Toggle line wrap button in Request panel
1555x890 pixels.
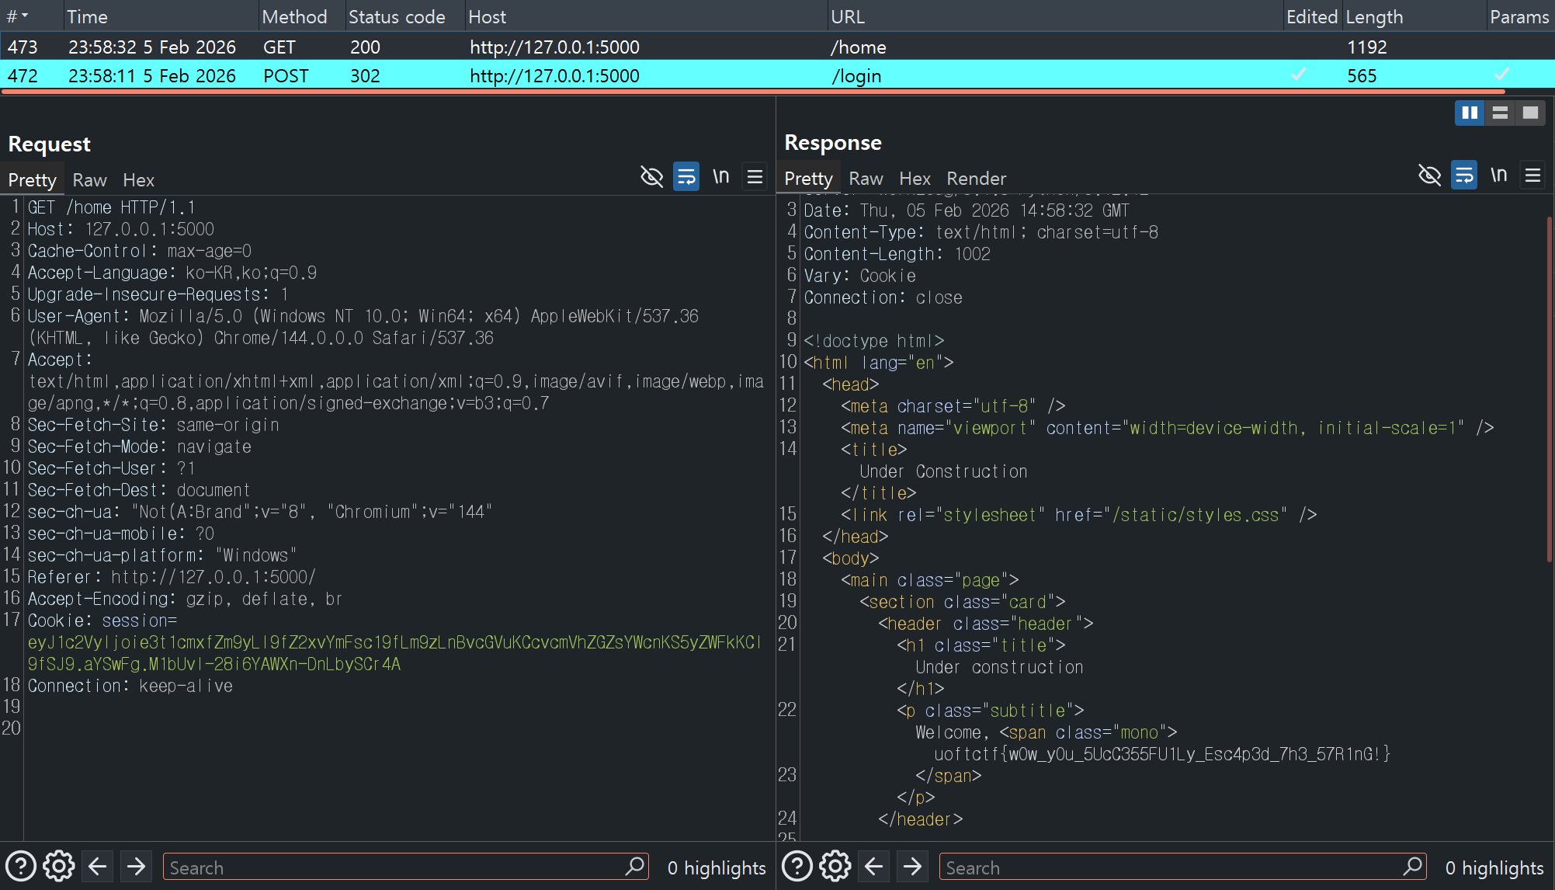[x=686, y=177]
